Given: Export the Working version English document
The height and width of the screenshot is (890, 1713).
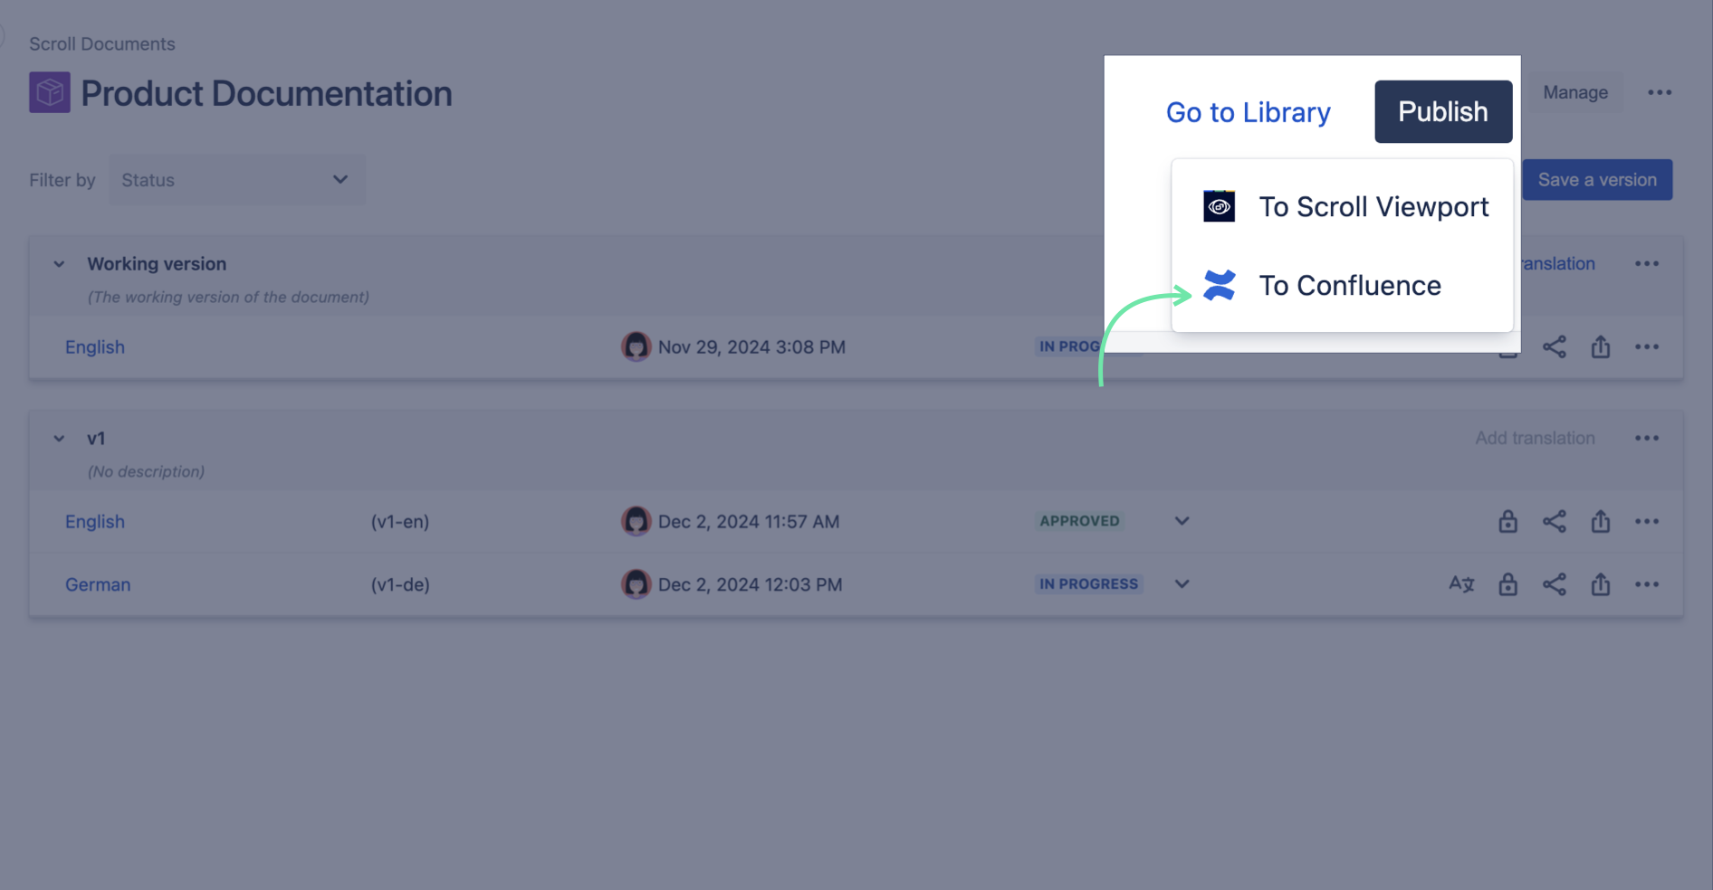Looking at the screenshot, I should pyautogui.click(x=1600, y=346).
